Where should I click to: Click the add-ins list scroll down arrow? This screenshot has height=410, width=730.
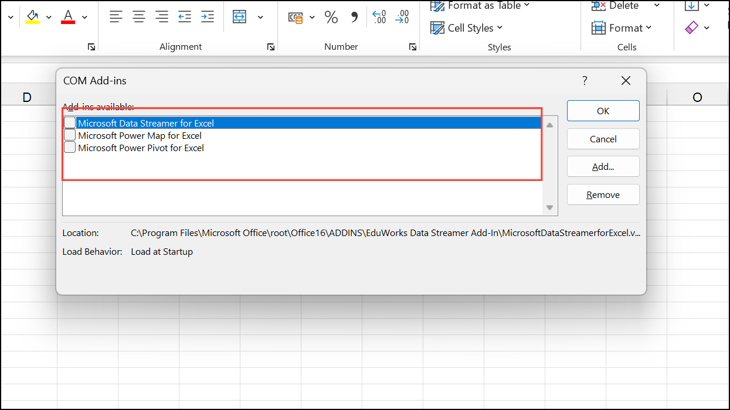pos(549,207)
